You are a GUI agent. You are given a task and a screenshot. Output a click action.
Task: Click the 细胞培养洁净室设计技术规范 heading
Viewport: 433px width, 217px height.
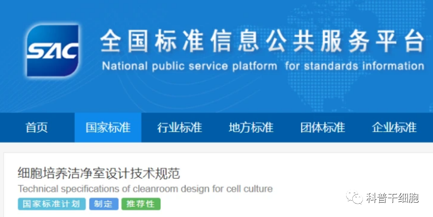coord(99,173)
